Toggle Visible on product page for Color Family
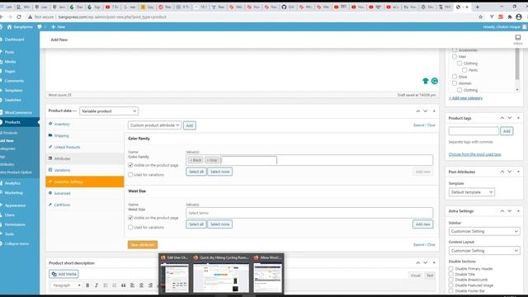The height and width of the screenshot is (297, 528). (x=130, y=165)
